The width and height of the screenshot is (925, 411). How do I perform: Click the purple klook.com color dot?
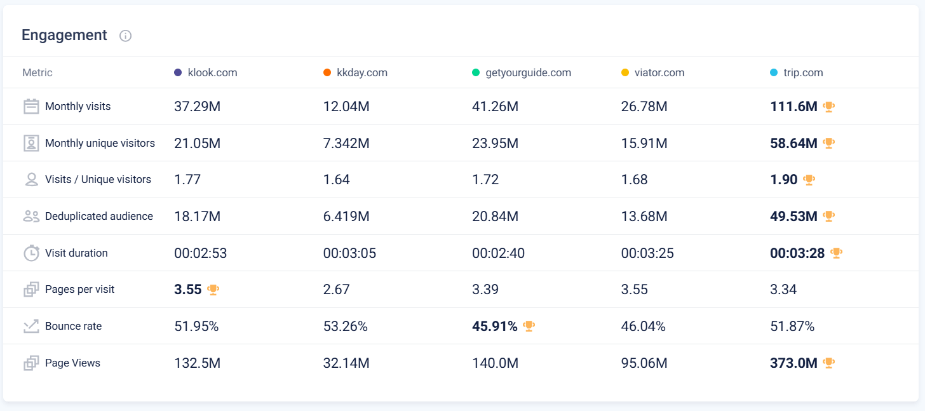click(178, 72)
